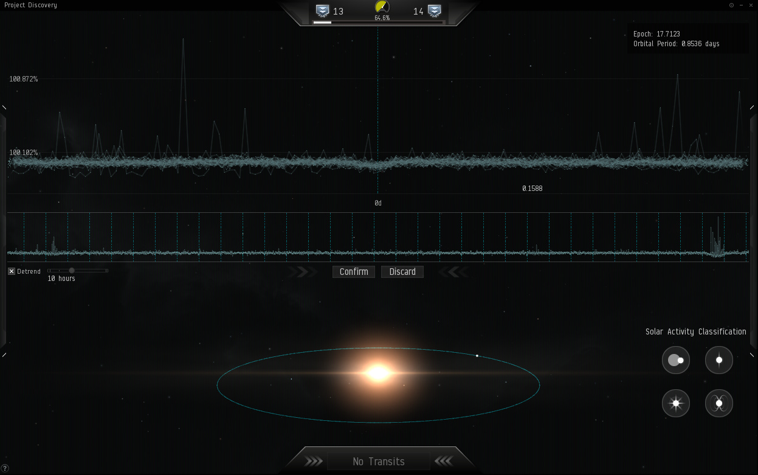758x475 pixels.
Task: Select the pulsating star classification icon
Action: (719, 360)
